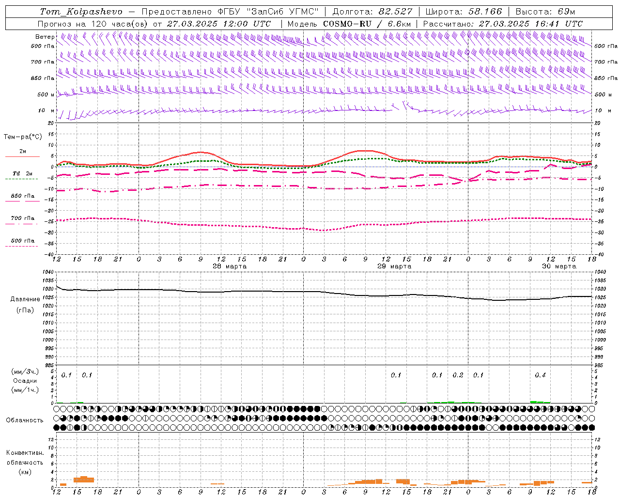Click the Ветер panel label
The image size is (620, 496).
point(45,37)
